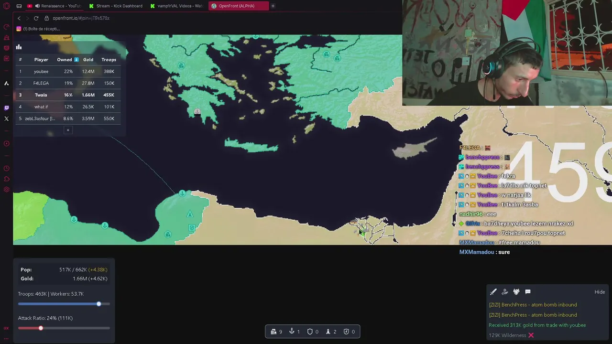This screenshot has height=344, width=612.
Task: Open the Aria AI sidebar icon
Action: click(x=6, y=83)
